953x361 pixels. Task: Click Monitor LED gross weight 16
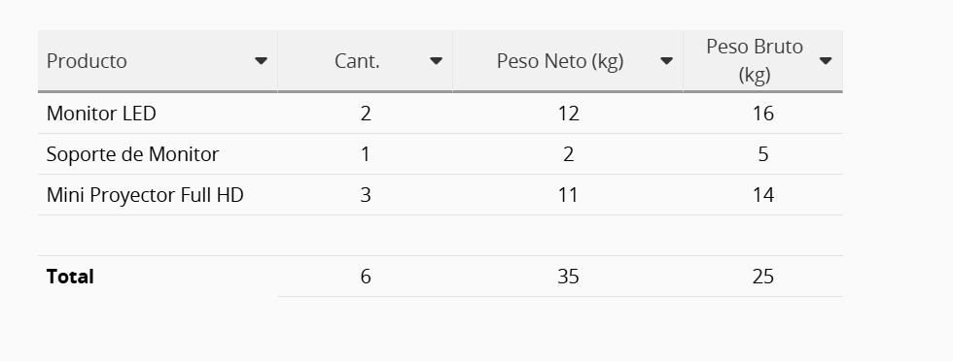[762, 114]
